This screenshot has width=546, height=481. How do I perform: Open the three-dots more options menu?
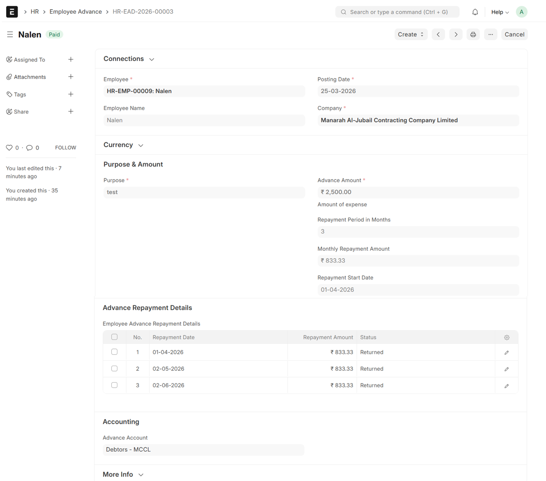point(491,35)
